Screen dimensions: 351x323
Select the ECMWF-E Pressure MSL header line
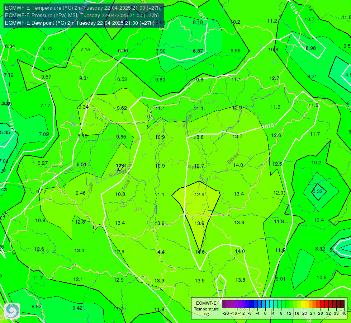click(82, 15)
